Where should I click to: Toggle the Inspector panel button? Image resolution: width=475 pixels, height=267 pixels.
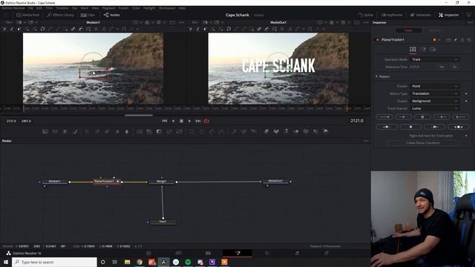448,15
